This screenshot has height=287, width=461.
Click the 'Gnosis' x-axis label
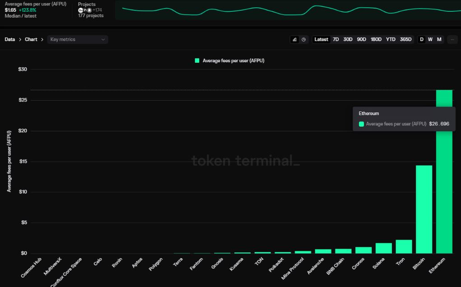tap(217, 264)
